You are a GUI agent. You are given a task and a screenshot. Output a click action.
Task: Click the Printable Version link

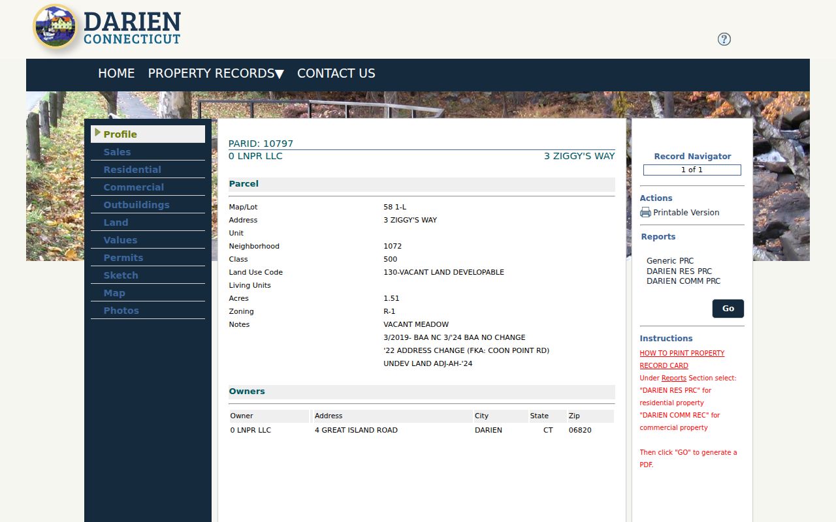click(x=686, y=212)
